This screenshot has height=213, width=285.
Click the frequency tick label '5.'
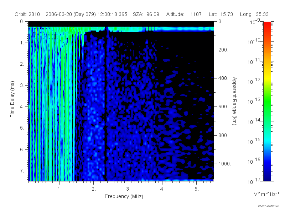tap(197, 189)
